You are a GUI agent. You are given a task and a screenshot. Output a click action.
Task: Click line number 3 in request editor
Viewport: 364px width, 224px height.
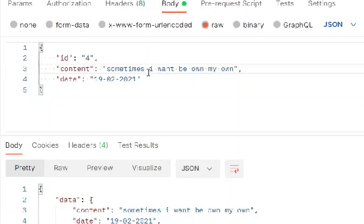pyautogui.click(x=25, y=69)
